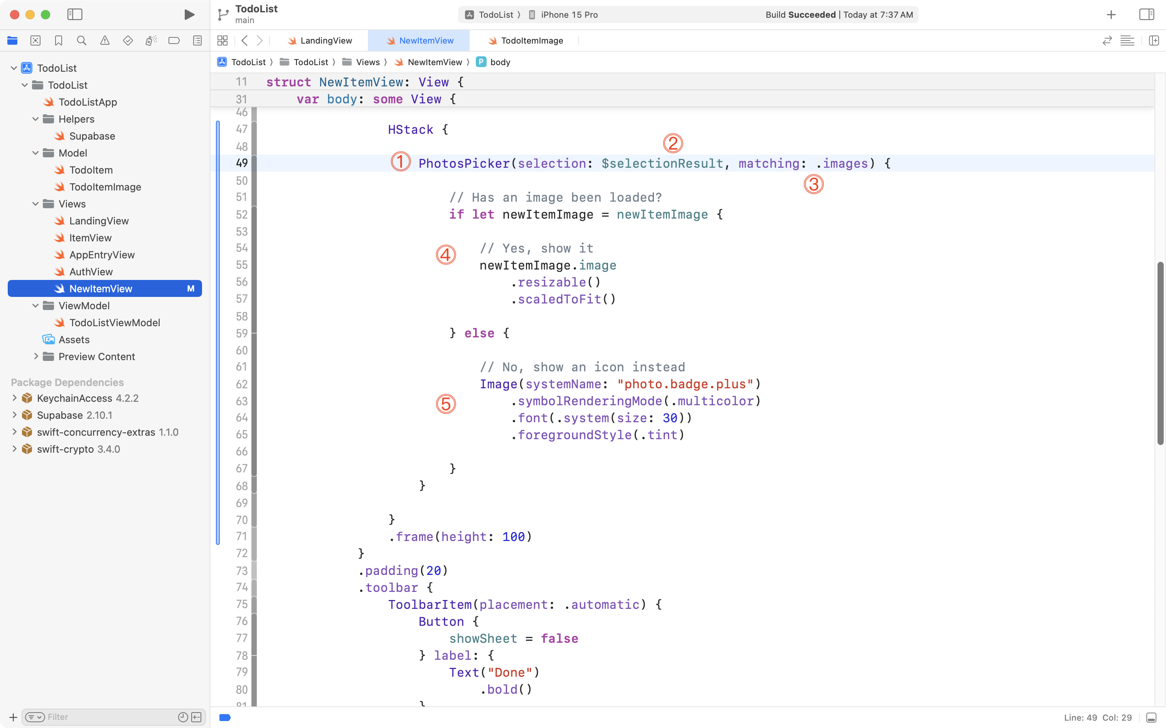Viewport: 1166px width, 728px height.
Task: Select the Bookmarks navigator icon
Action: coord(58,40)
